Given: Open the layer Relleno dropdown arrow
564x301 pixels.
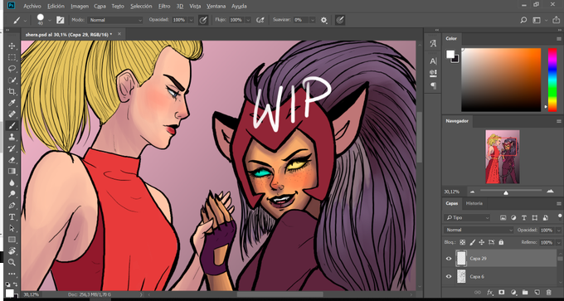Looking at the screenshot, I should pyautogui.click(x=558, y=242).
